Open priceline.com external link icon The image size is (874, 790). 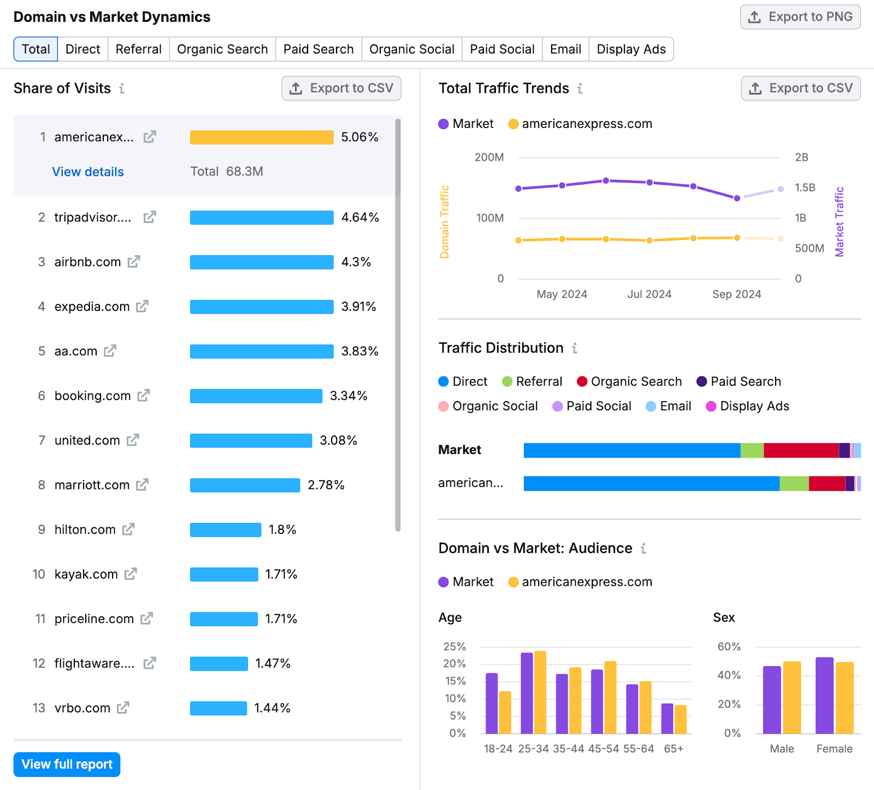coord(146,618)
